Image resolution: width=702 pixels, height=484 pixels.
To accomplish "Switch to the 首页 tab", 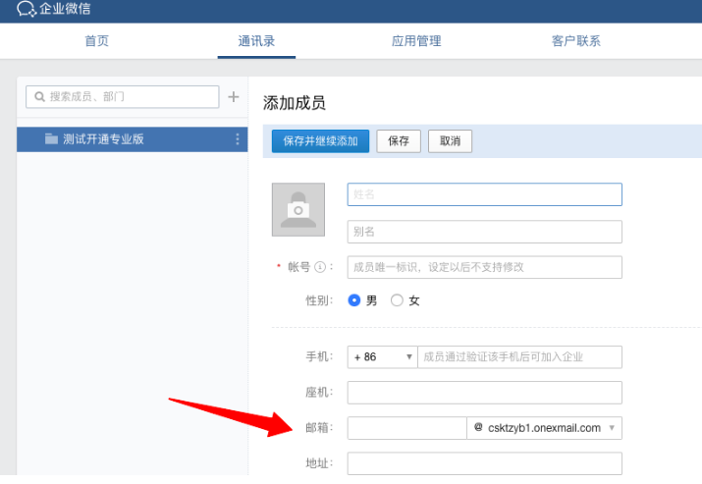I will point(97,41).
